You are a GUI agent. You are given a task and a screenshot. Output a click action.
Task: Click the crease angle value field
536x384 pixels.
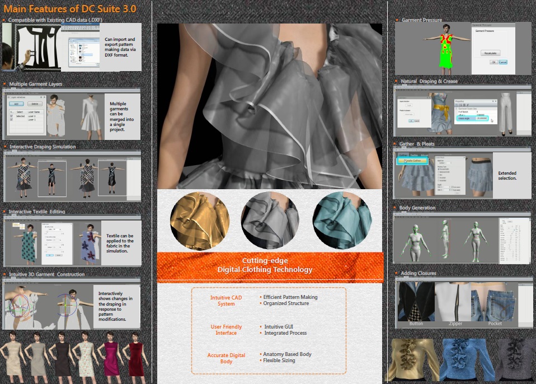[481, 118]
